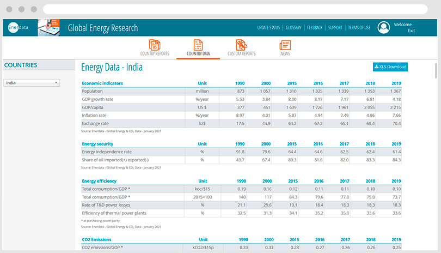Screen dimensions: 441x253
Task: Click the Economic indicators section heading
Action: [x=102, y=83]
